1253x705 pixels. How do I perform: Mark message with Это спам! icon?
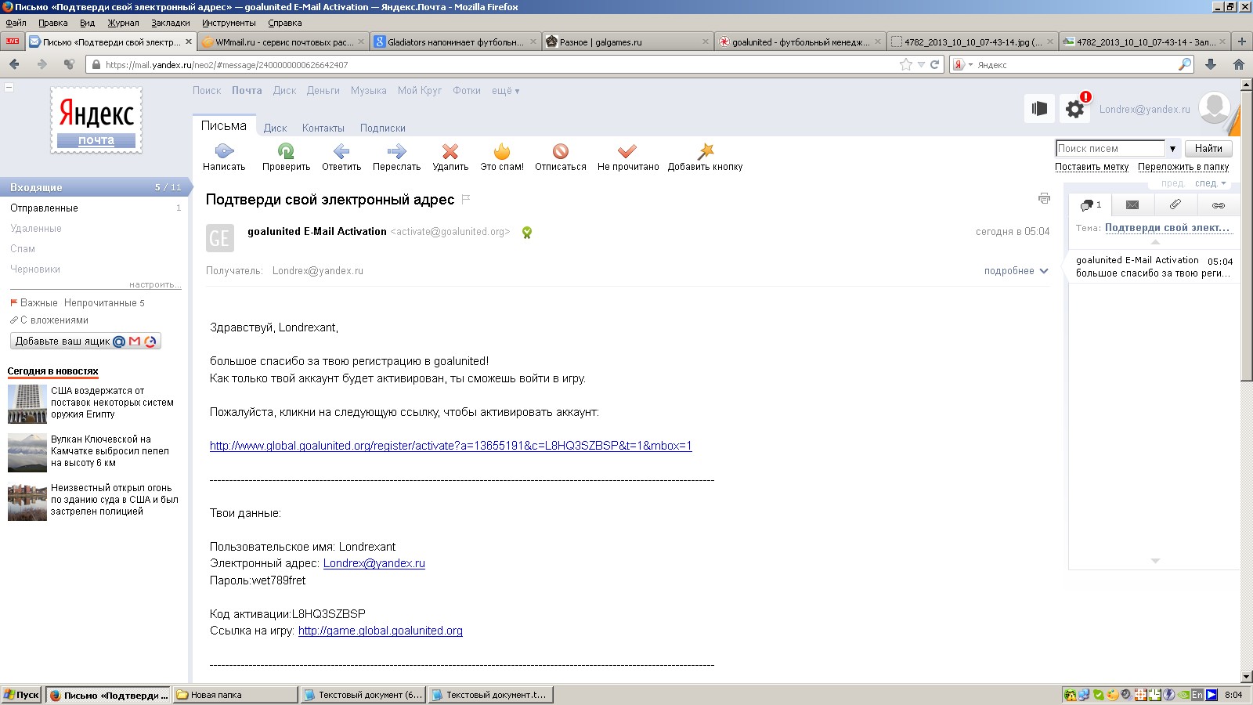click(x=502, y=151)
